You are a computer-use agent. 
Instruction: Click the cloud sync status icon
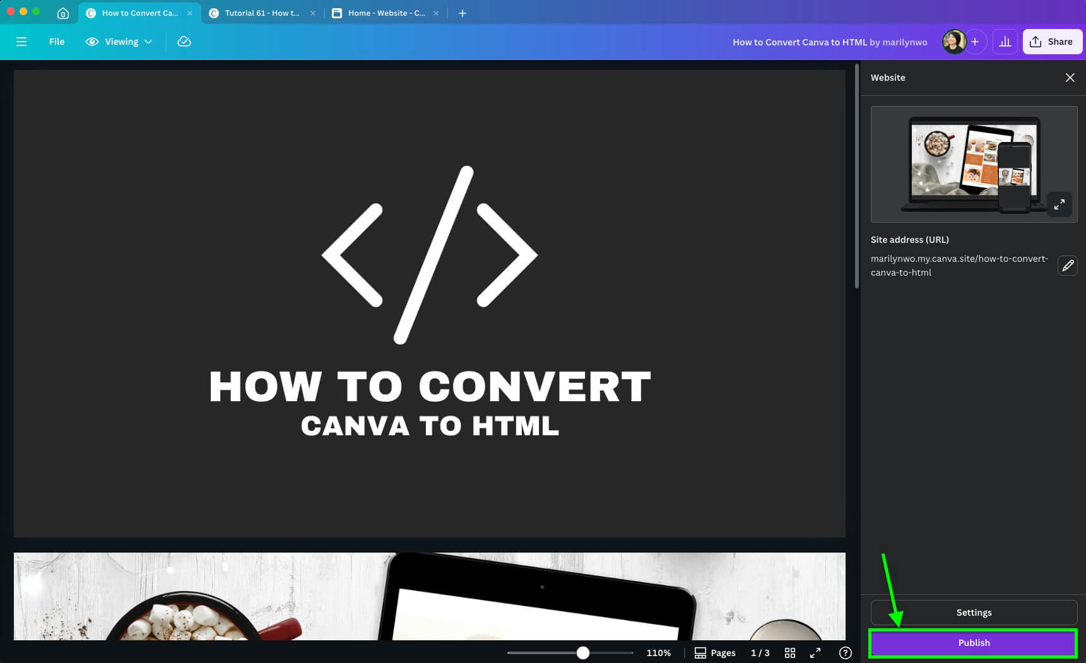point(184,42)
